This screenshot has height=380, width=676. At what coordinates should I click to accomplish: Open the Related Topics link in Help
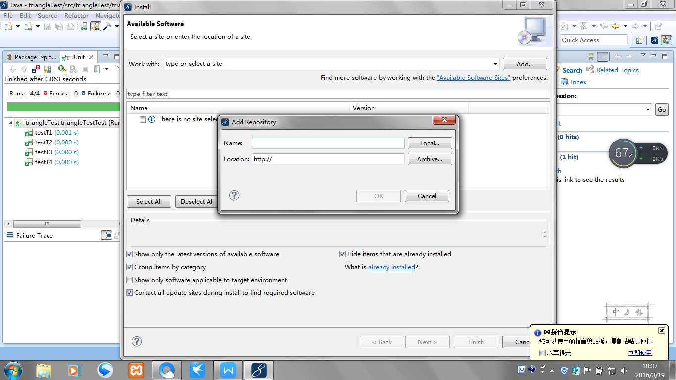(x=617, y=70)
